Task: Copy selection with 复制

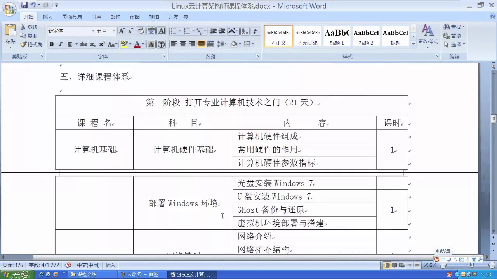Action: point(29,36)
